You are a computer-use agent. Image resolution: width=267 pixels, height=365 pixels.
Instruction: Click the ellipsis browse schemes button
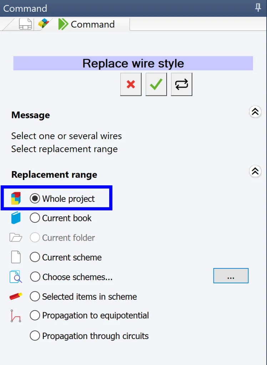[x=231, y=276]
